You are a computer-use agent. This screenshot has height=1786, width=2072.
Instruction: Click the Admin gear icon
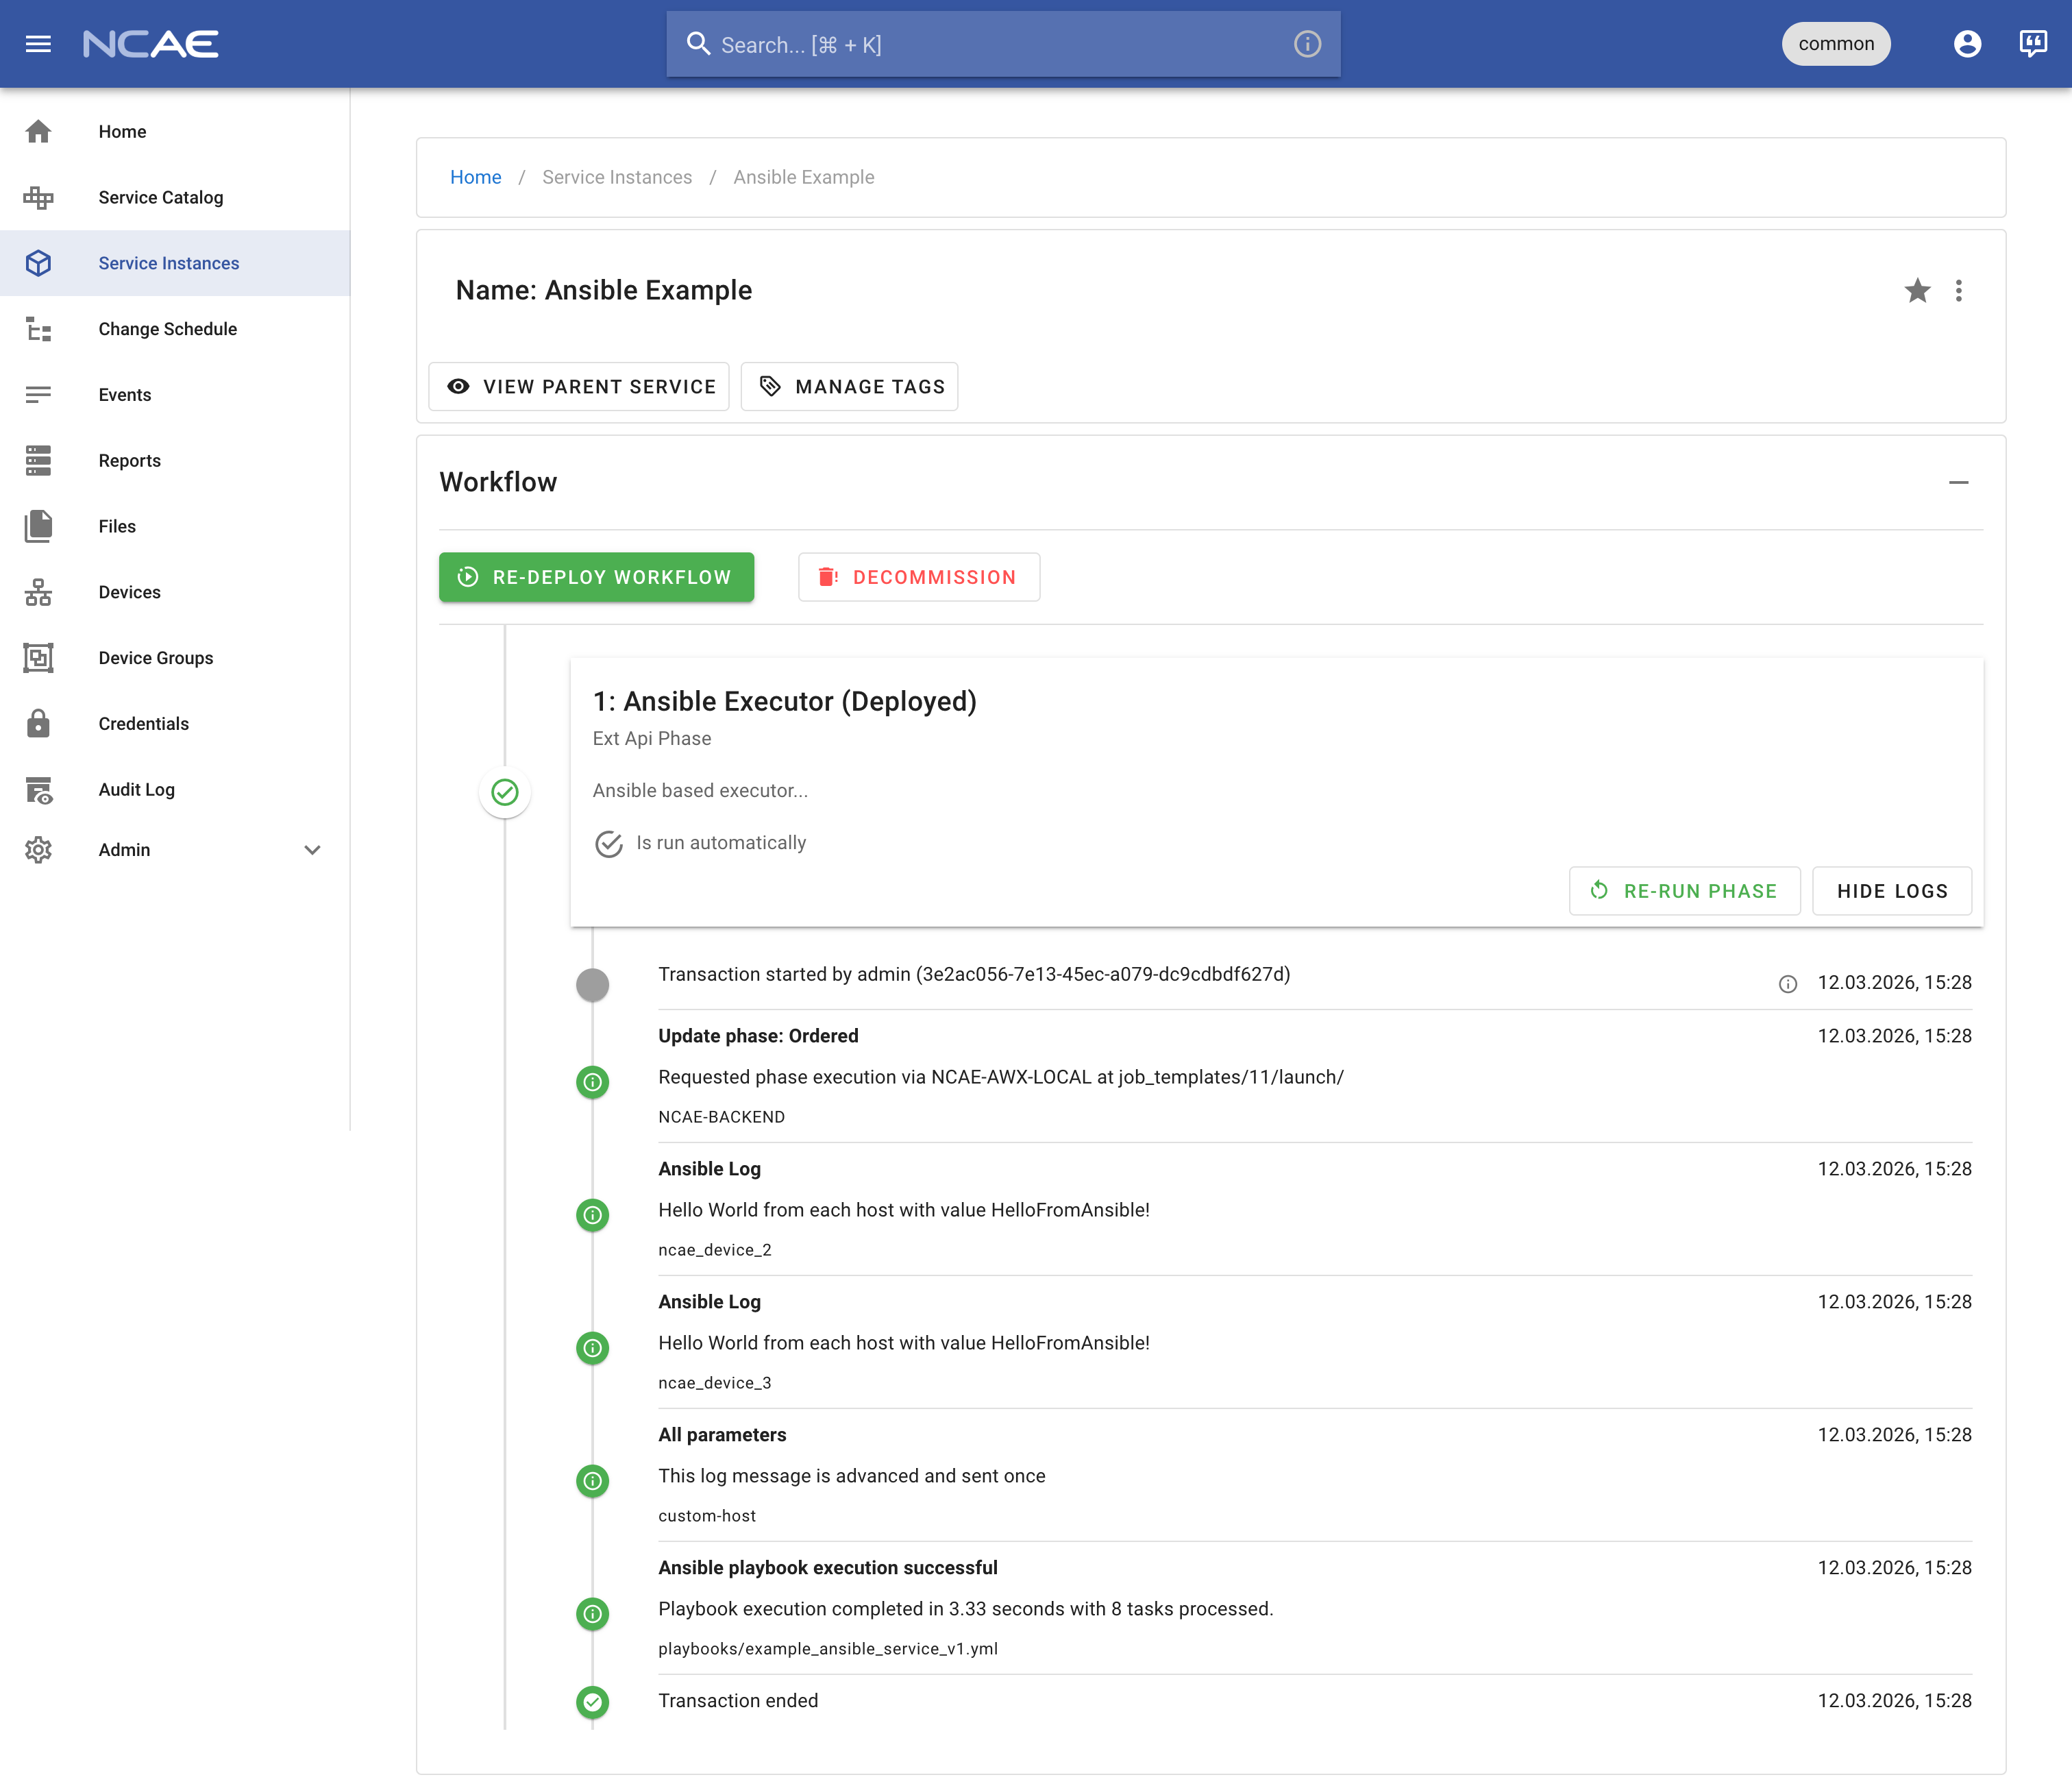[38, 850]
